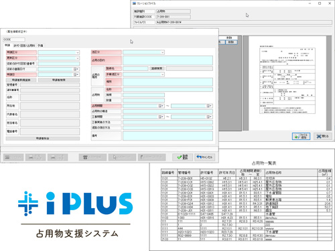Click the document preview thumbnail

(x=287, y=80)
